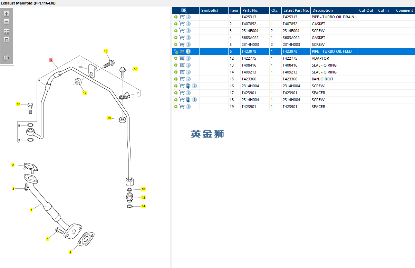This screenshot has width=415, height=268.
Task: Click the green gear icon for item 12 ADAPTOR
Action: click(175, 58)
